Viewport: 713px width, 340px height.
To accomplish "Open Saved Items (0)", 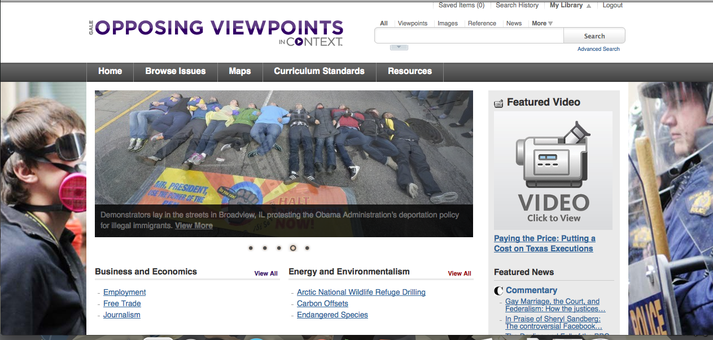I will coord(461,5).
